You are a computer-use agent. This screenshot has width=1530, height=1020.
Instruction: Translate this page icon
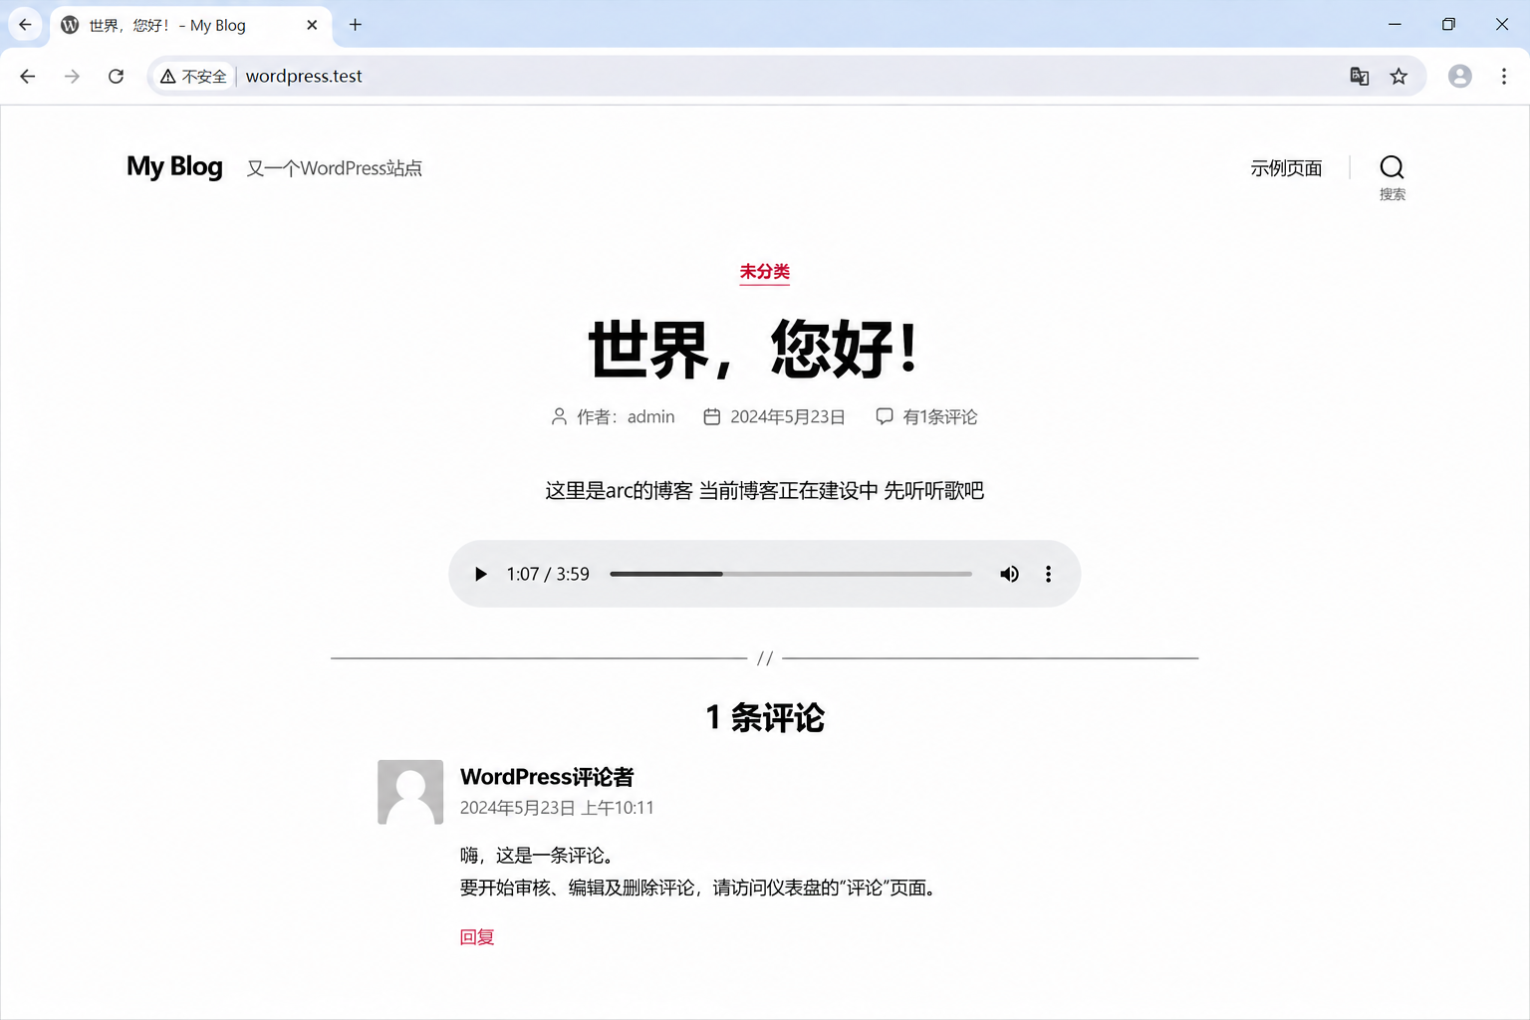1359,76
